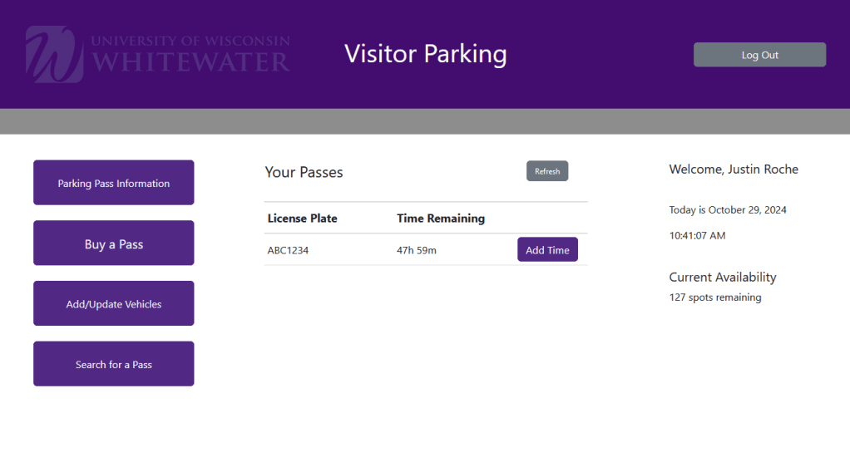
Task: Go to Search for a Pass
Action: coord(114,364)
